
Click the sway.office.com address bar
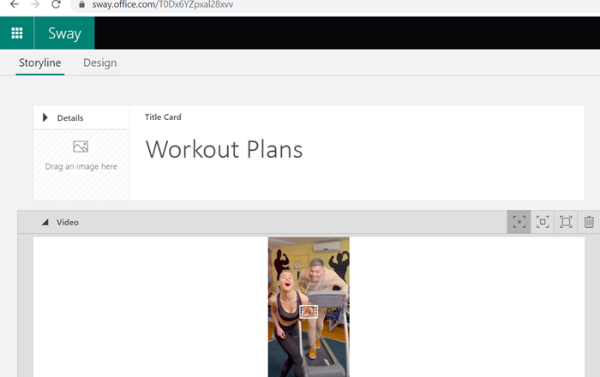[337, 4]
